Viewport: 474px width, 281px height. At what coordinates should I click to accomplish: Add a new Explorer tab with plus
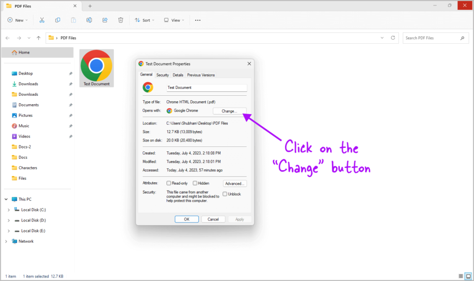(x=90, y=6)
